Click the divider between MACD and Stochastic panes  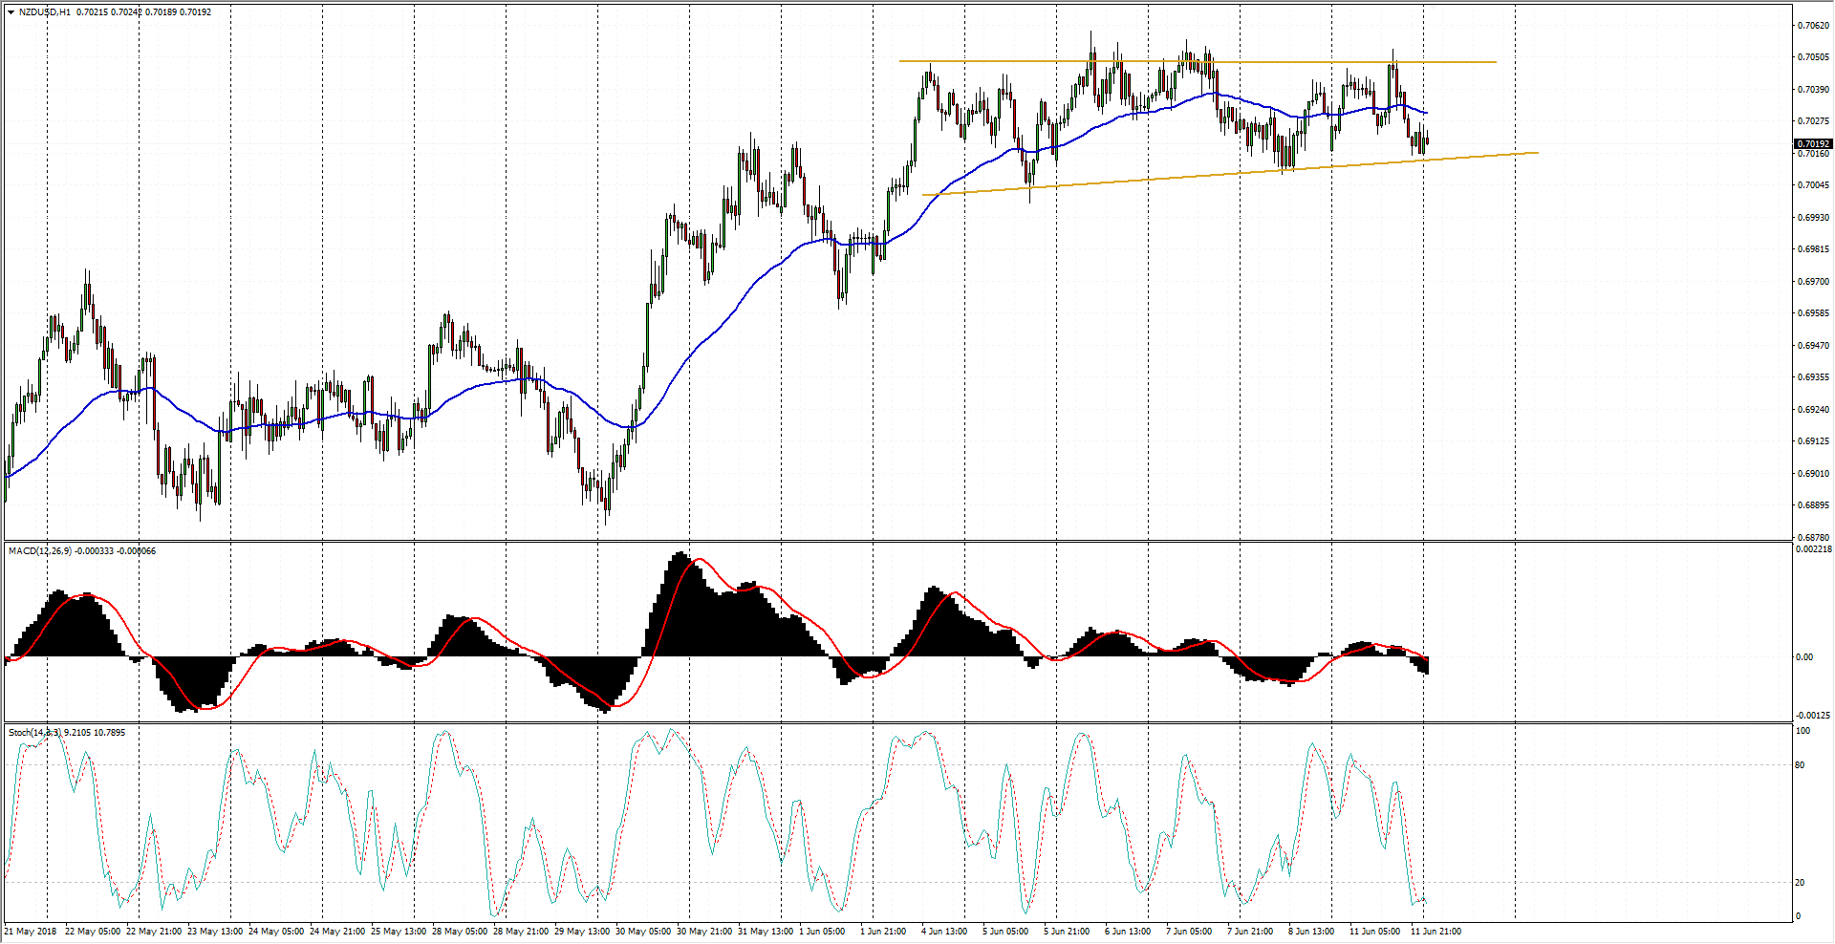(x=898, y=723)
